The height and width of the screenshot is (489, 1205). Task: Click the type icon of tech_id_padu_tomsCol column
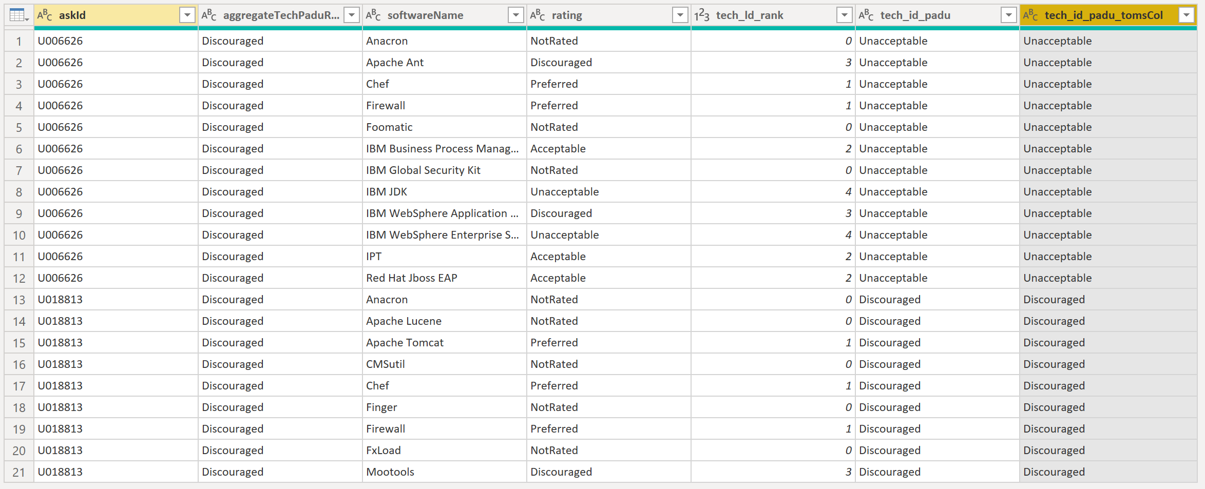[1030, 15]
